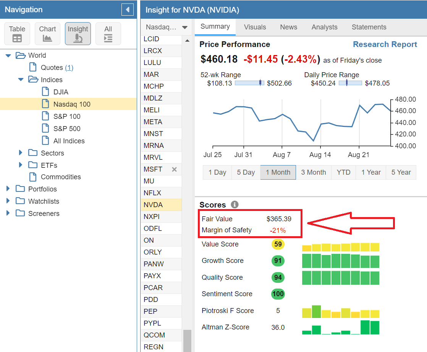Open All Indices

[69, 141]
